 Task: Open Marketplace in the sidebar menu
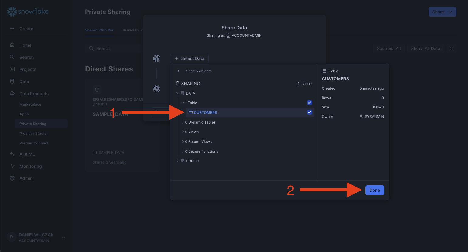(x=30, y=104)
